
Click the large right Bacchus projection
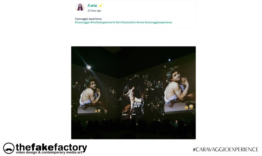180,90
